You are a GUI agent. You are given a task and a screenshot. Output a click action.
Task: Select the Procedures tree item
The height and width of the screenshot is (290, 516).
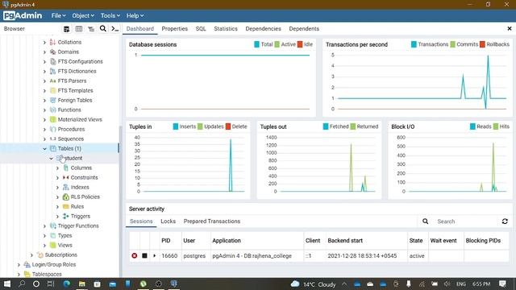[71, 129]
